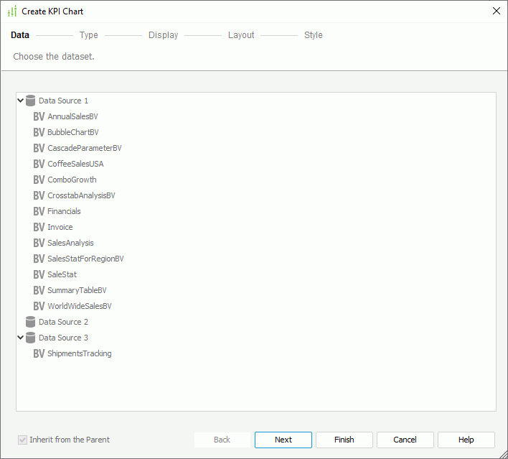The image size is (508, 459).
Task: Click the BV icon beside AnnualSalesBV
Action: tap(39, 116)
